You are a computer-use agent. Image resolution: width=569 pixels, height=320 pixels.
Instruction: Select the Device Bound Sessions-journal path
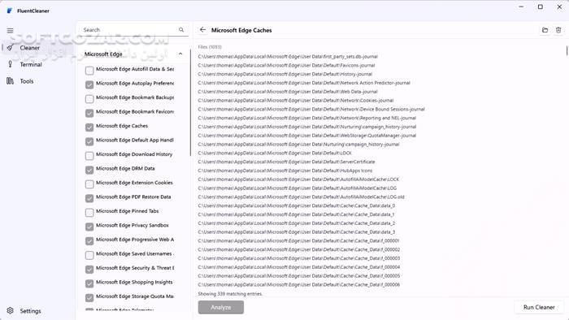(311, 109)
